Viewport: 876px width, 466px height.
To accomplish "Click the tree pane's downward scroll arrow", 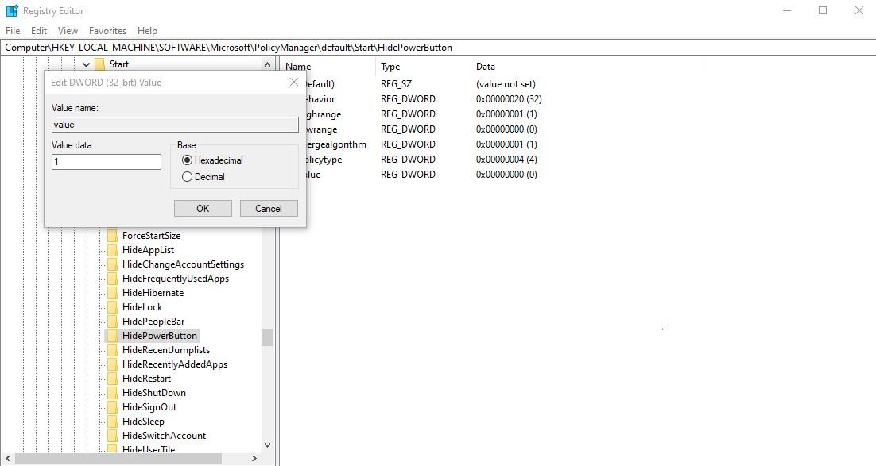I will click(267, 445).
